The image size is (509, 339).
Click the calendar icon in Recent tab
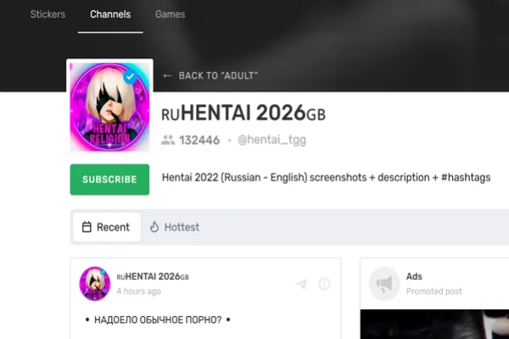click(87, 227)
